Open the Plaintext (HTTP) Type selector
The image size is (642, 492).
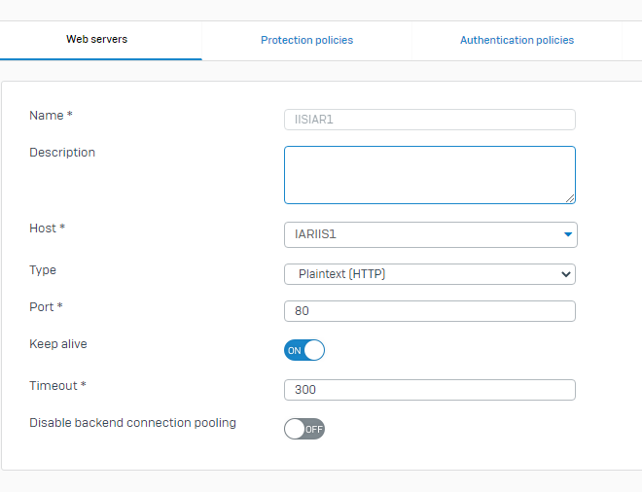pyautogui.click(x=430, y=274)
